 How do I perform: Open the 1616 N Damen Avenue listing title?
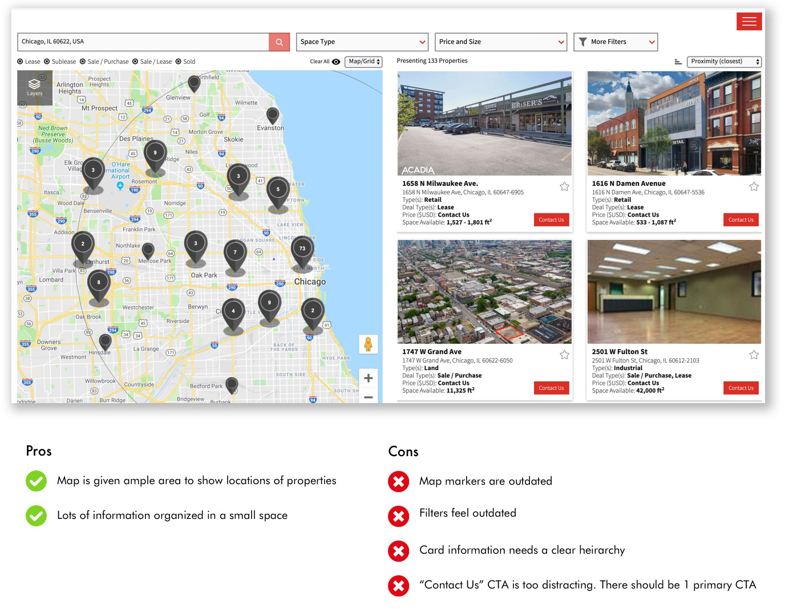pos(629,184)
